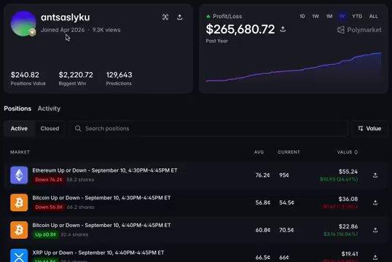The image size is (392, 262).
Task: Share the Bitcoin 4:30PM-4:45PM position
Action: click(375, 202)
